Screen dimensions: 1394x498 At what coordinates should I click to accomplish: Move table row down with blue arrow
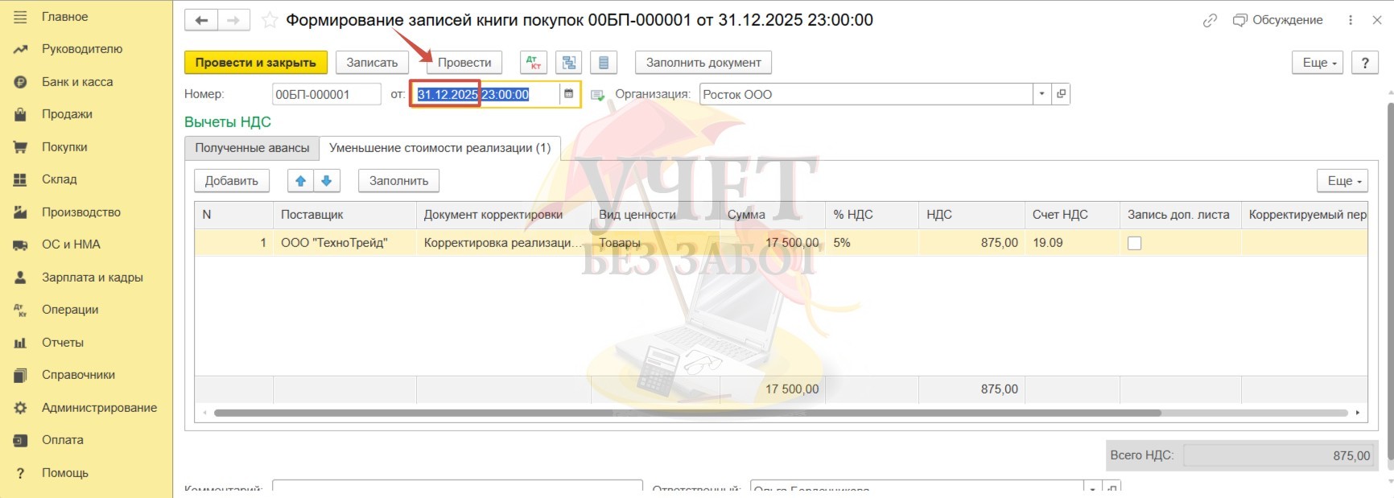pyautogui.click(x=327, y=181)
